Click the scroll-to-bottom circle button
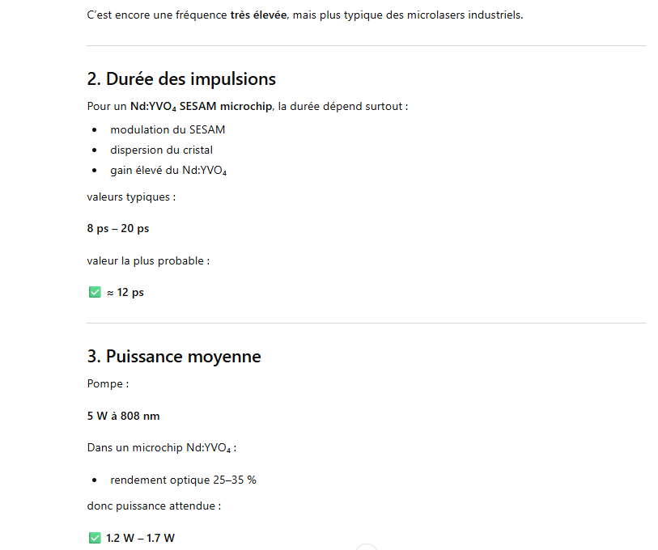Viewport: 658px width, 550px height. coord(367,547)
